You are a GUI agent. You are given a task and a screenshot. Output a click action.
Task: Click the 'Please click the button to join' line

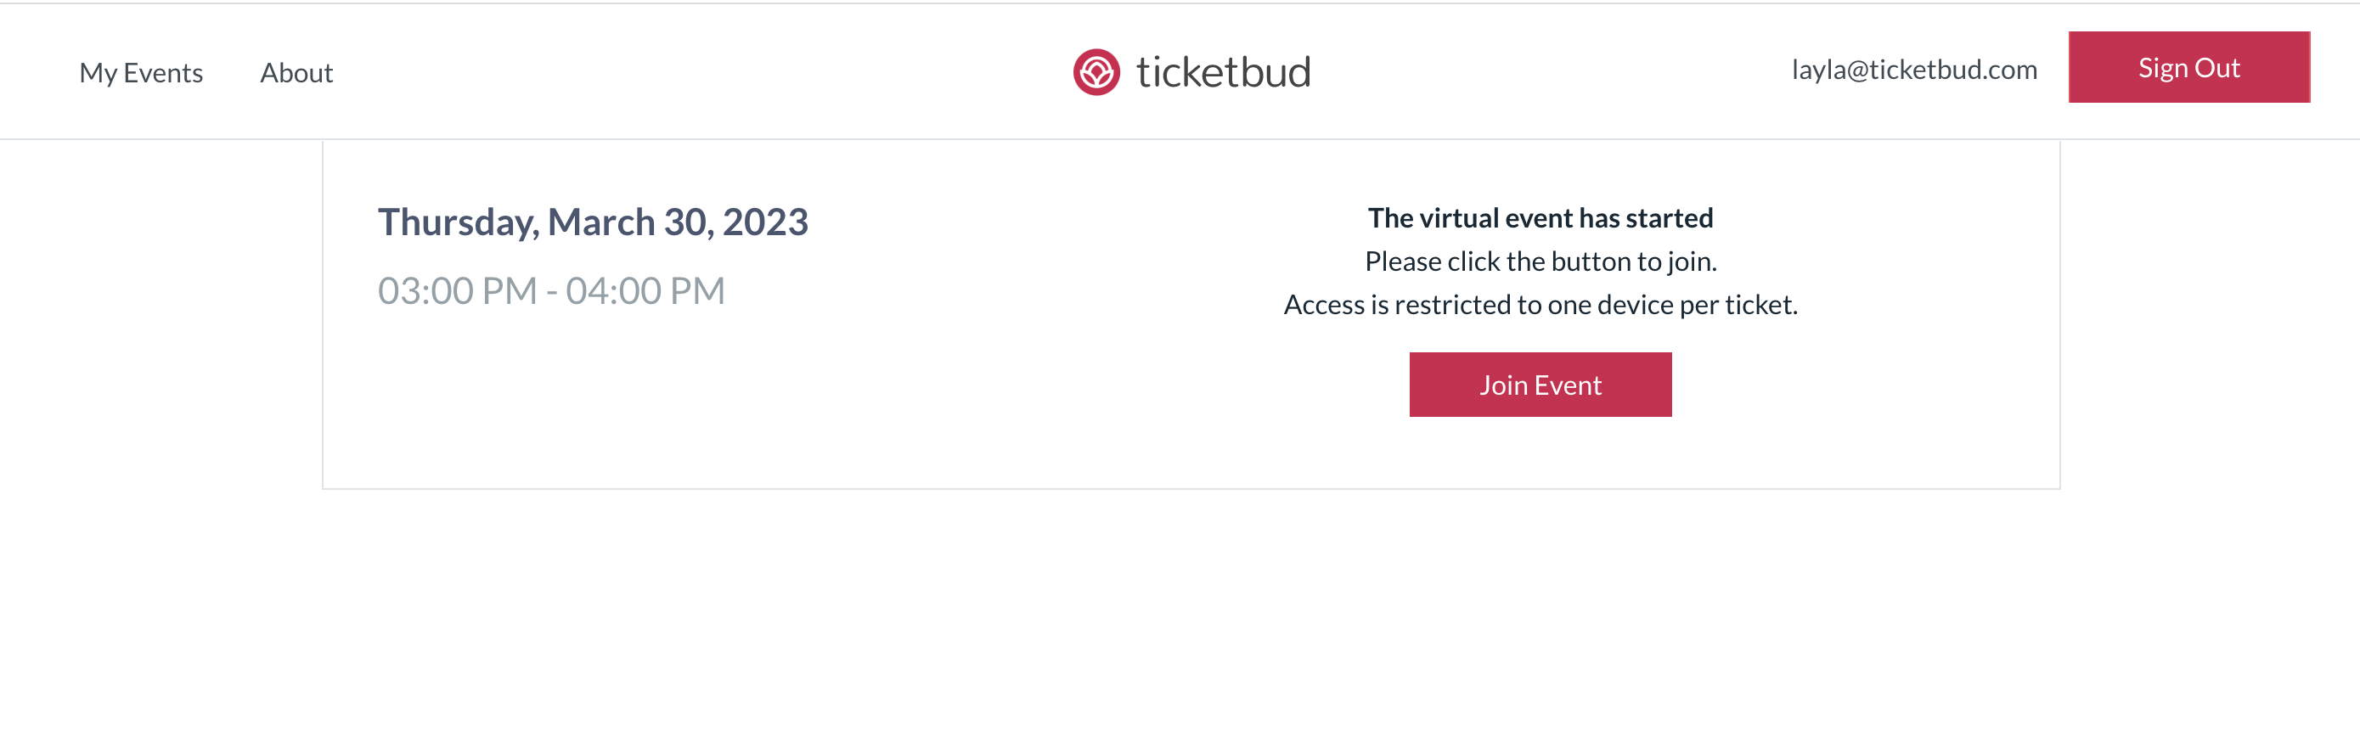pyautogui.click(x=1540, y=262)
